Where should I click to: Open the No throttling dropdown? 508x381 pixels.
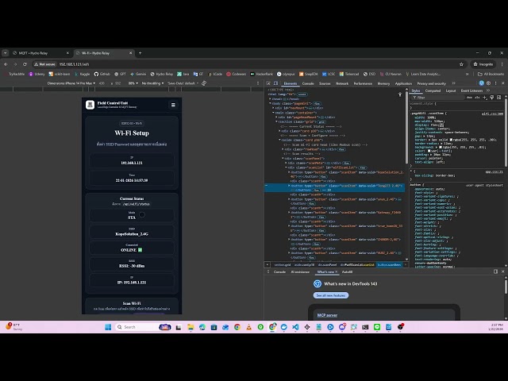point(152,83)
